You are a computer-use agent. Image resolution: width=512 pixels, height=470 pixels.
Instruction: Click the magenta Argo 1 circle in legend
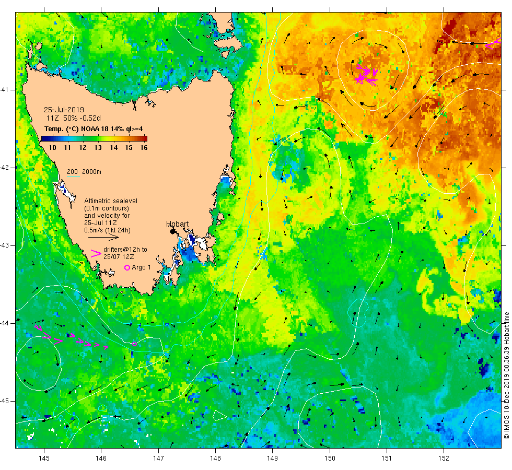click(127, 267)
